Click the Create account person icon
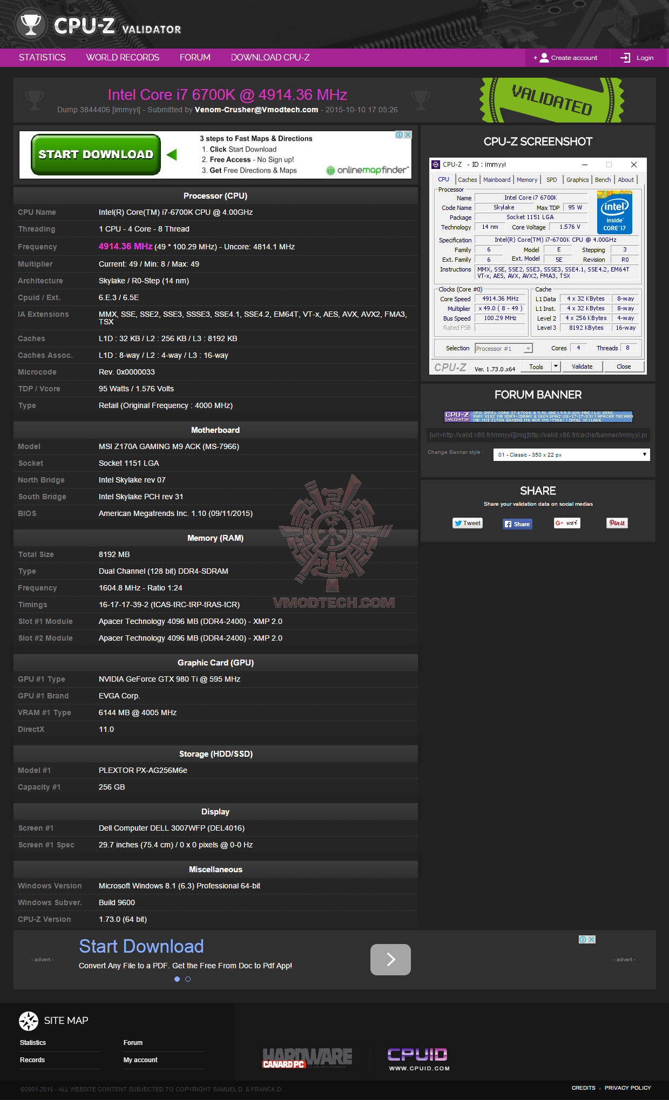The image size is (669, 1100). pyautogui.click(x=544, y=58)
